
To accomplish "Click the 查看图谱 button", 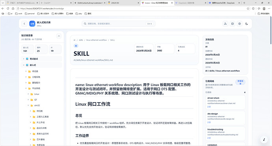I will point(240,82).
